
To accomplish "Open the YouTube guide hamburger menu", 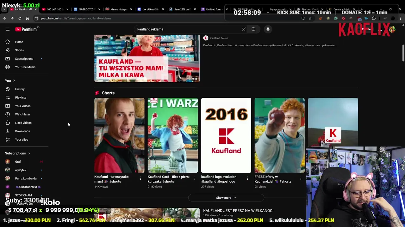I will 8,29.
